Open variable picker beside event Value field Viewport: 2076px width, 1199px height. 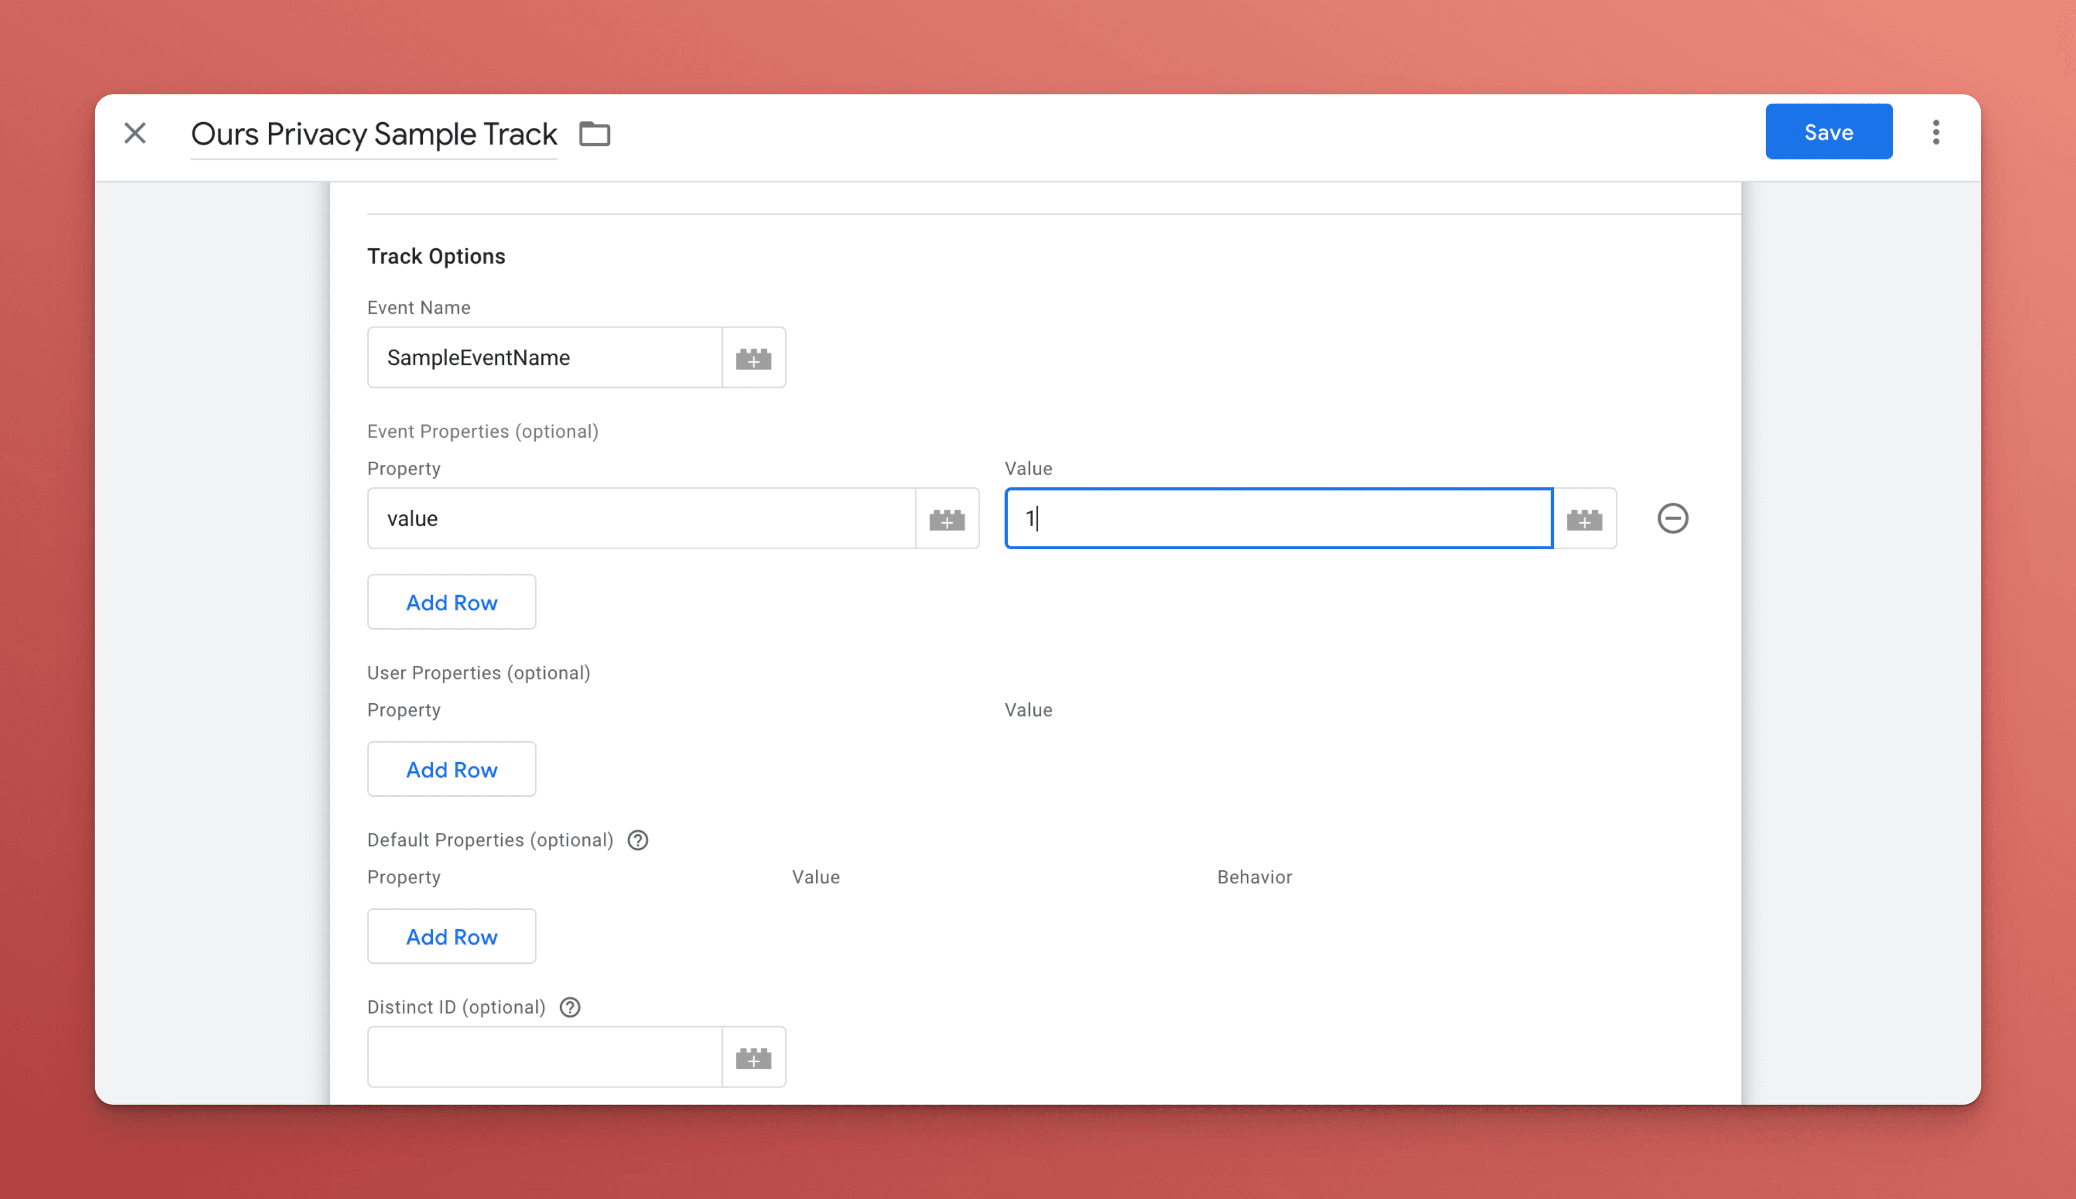click(x=1585, y=519)
